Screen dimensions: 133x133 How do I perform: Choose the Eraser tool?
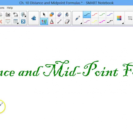point(67,22)
